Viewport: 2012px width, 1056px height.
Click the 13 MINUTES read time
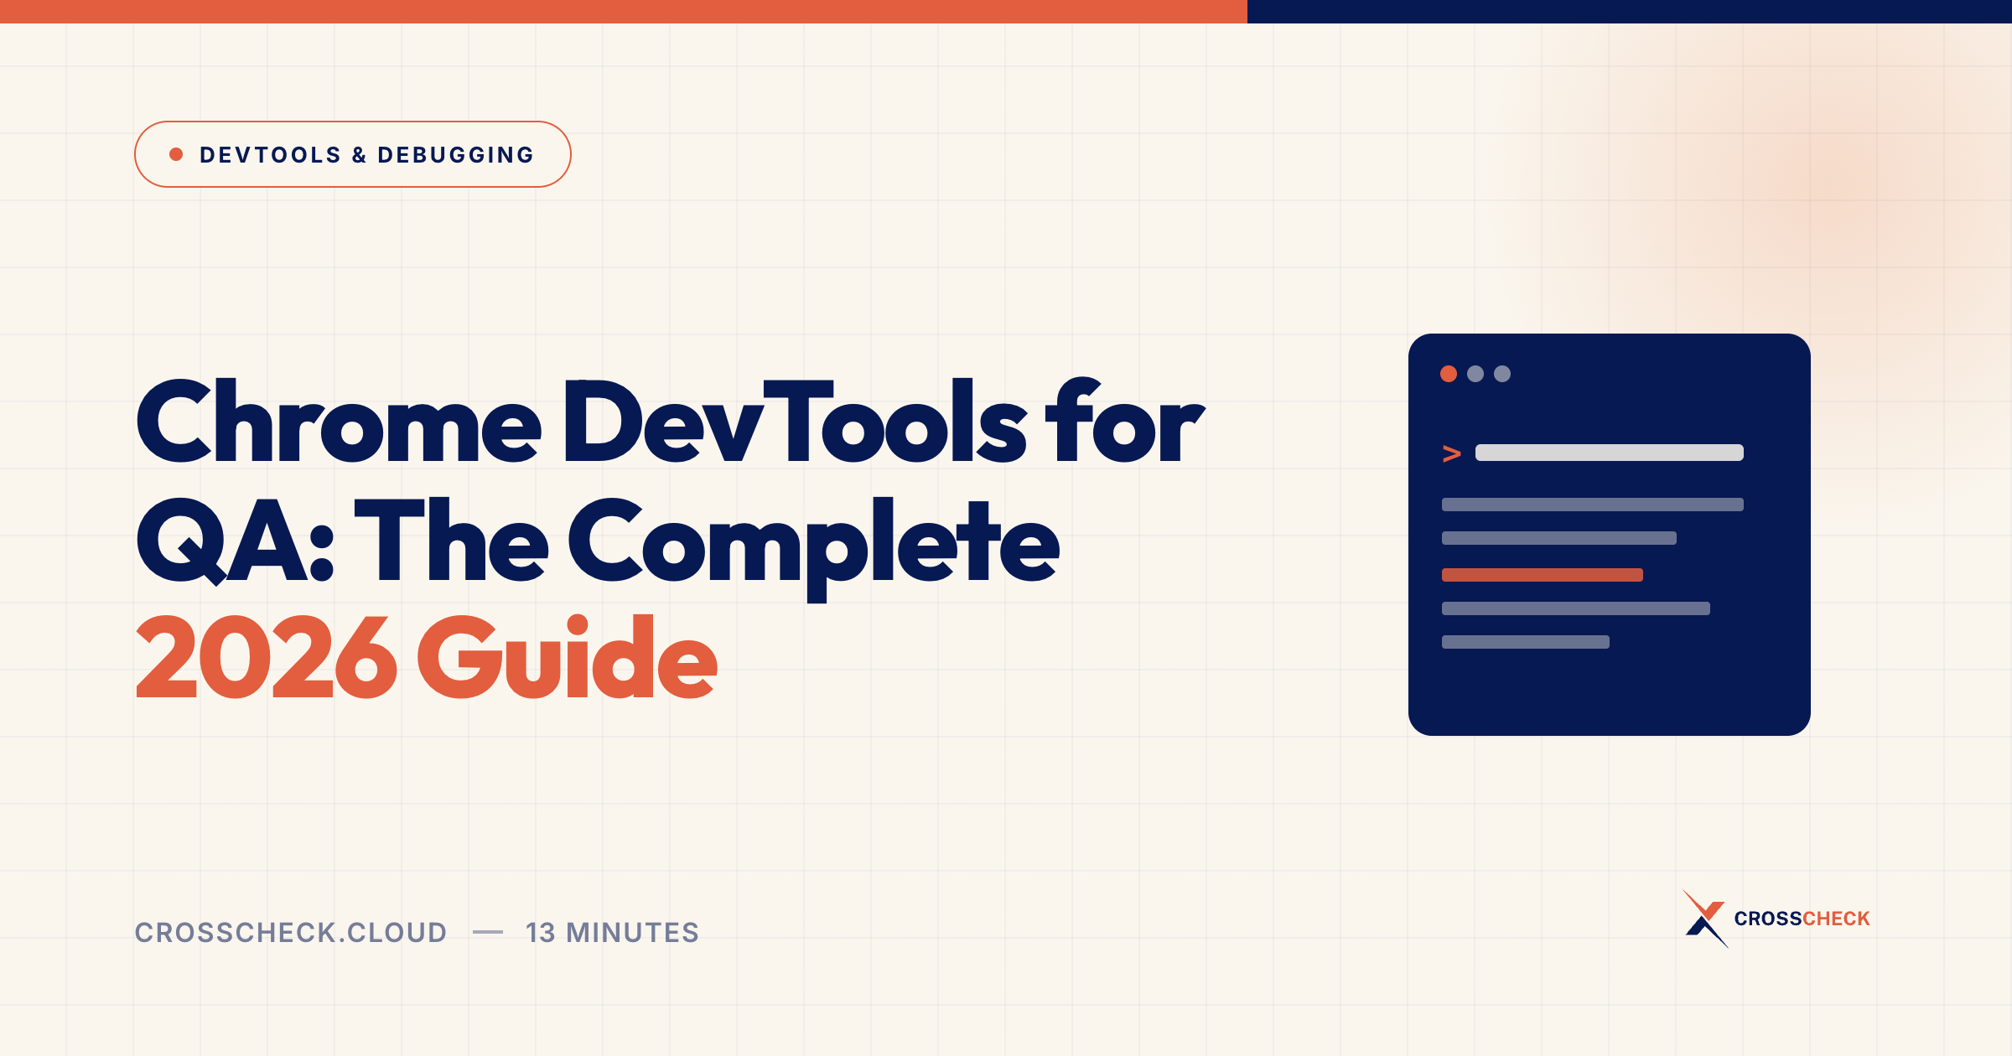(x=612, y=932)
